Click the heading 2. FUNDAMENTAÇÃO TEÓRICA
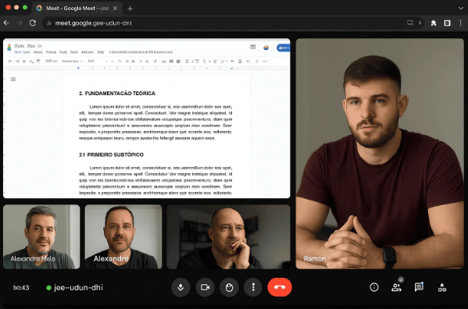The height and width of the screenshot is (309, 468). click(x=117, y=94)
